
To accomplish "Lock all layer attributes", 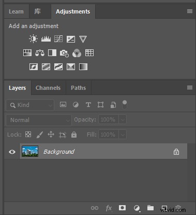I will coord(74,135).
